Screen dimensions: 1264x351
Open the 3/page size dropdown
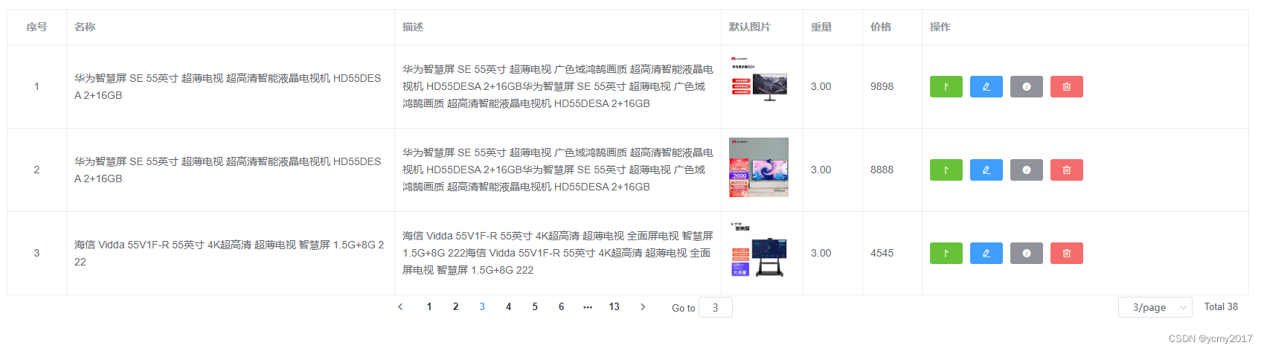[1155, 307]
